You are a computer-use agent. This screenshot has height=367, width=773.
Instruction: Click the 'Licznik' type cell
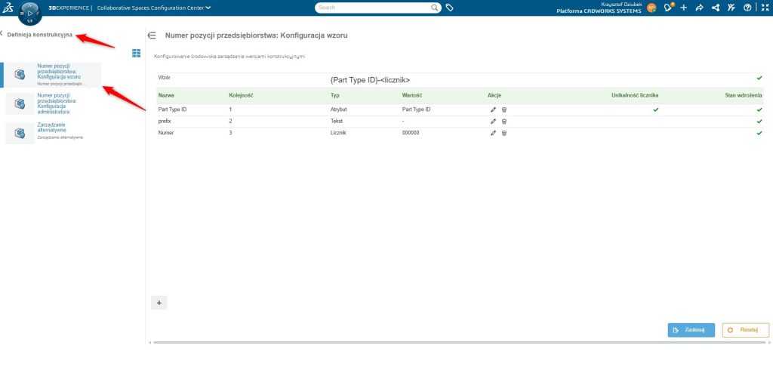coord(339,133)
